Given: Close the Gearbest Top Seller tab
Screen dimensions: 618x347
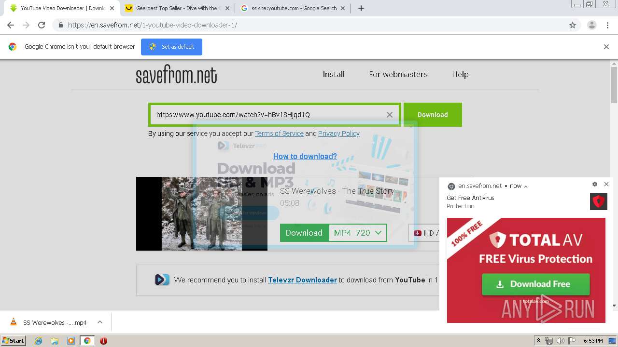Looking at the screenshot, I should pyautogui.click(x=227, y=8).
